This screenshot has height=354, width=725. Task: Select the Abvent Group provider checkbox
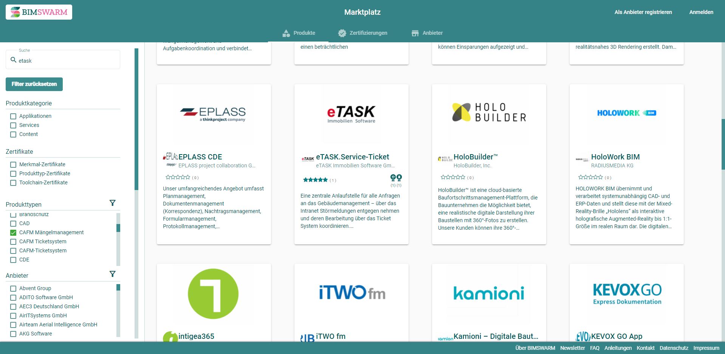click(x=13, y=289)
